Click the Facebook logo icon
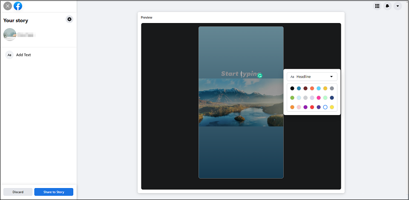 click(x=18, y=6)
